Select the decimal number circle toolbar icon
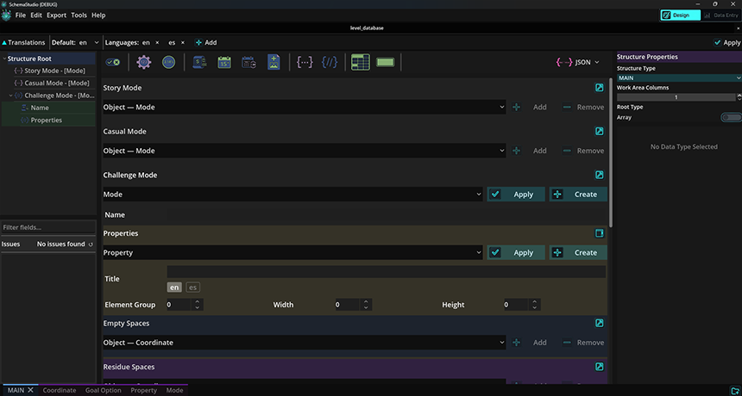The width and height of the screenshot is (742, 396). [168, 62]
